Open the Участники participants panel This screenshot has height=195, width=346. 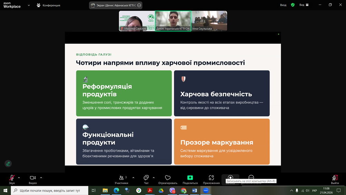(x=121, y=179)
